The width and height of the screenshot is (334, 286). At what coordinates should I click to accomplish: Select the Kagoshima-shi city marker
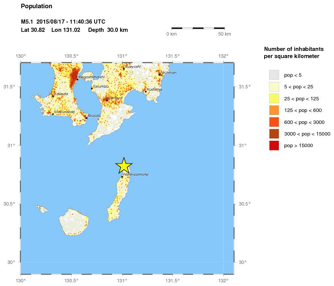tap(77, 79)
